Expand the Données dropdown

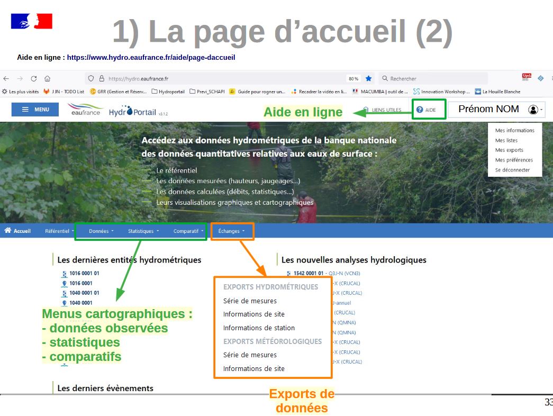tap(101, 231)
